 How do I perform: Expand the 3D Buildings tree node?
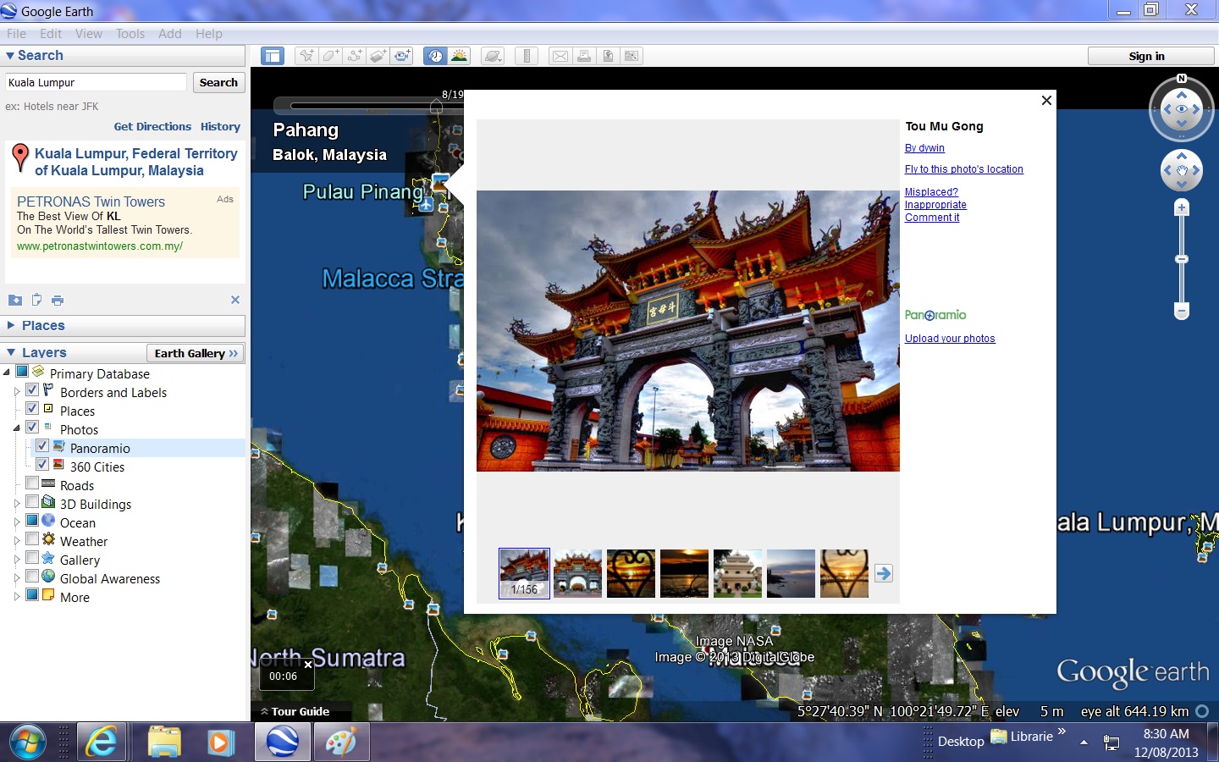(16, 504)
